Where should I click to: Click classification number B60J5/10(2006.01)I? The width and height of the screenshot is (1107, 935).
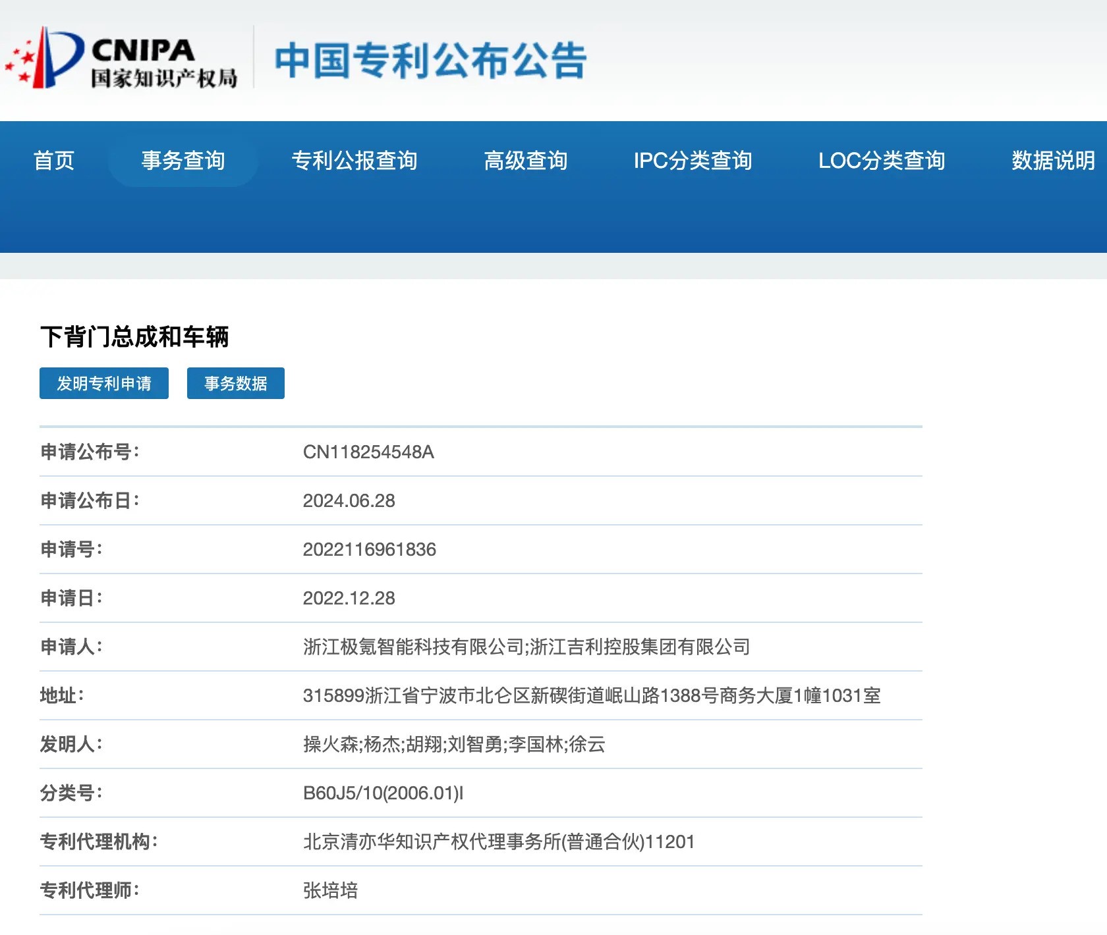pyautogui.click(x=383, y=793)
